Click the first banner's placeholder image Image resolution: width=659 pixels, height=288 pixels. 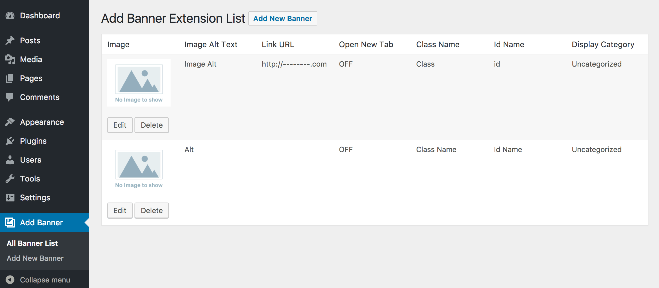pos(139,83)
